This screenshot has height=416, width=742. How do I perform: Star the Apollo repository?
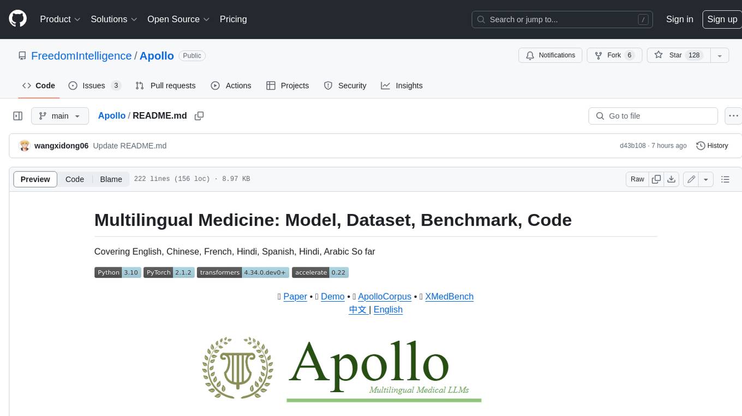click(678, 56)
